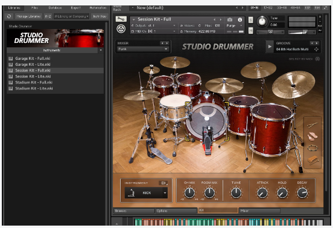This screenshot has height=228, width=333.
Task: Click the Library or Company search field
Action: pos(71,16)
